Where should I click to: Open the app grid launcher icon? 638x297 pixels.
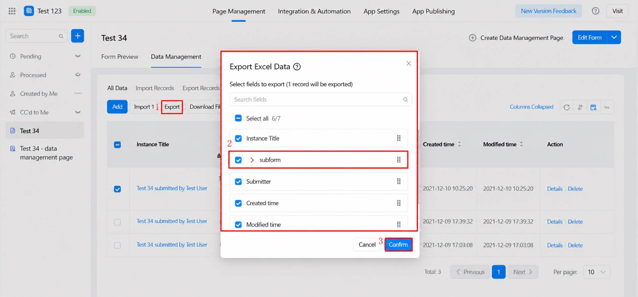click(12, 11)
